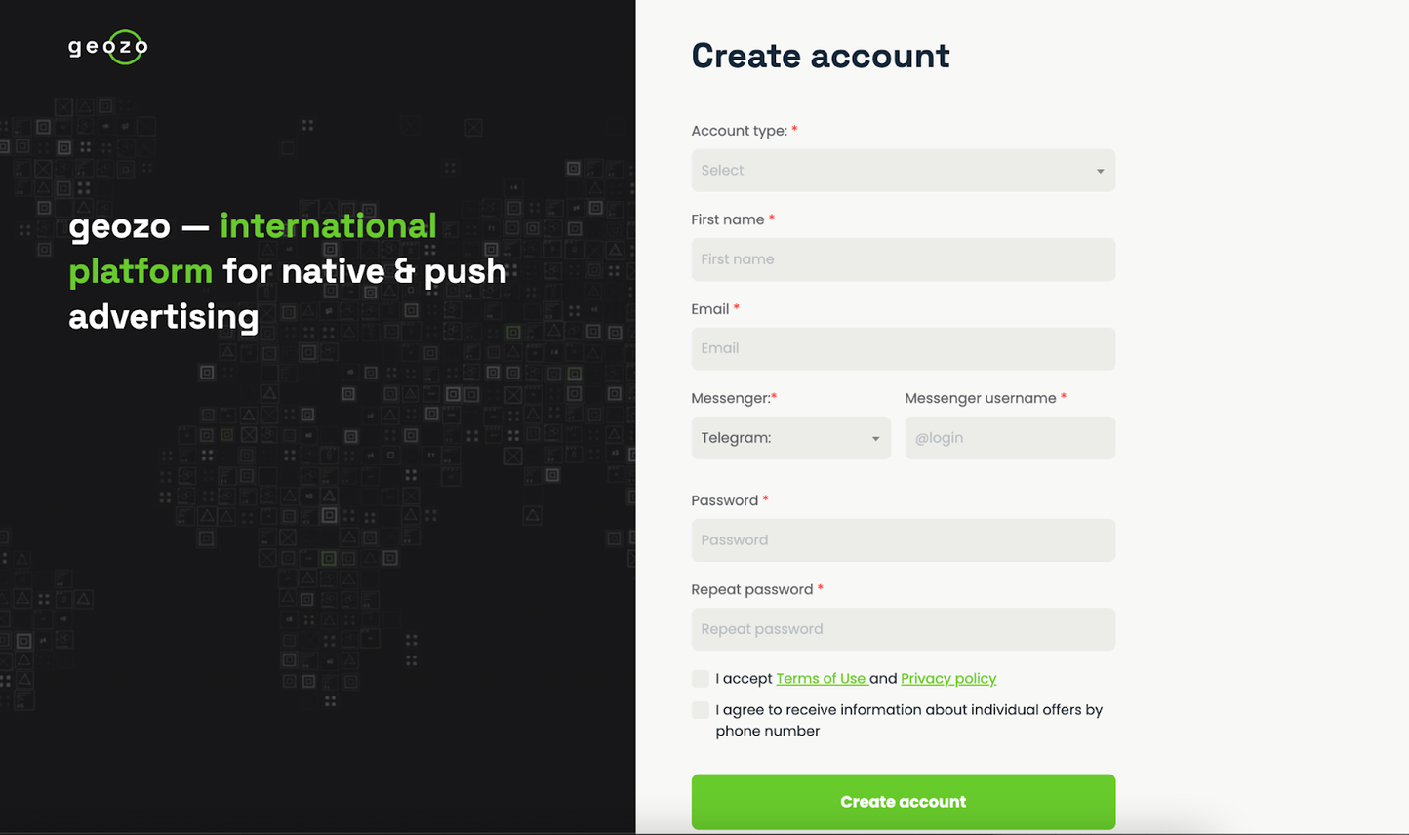
Task: Tick the receive individual offers checkbox
Action: 701,710
